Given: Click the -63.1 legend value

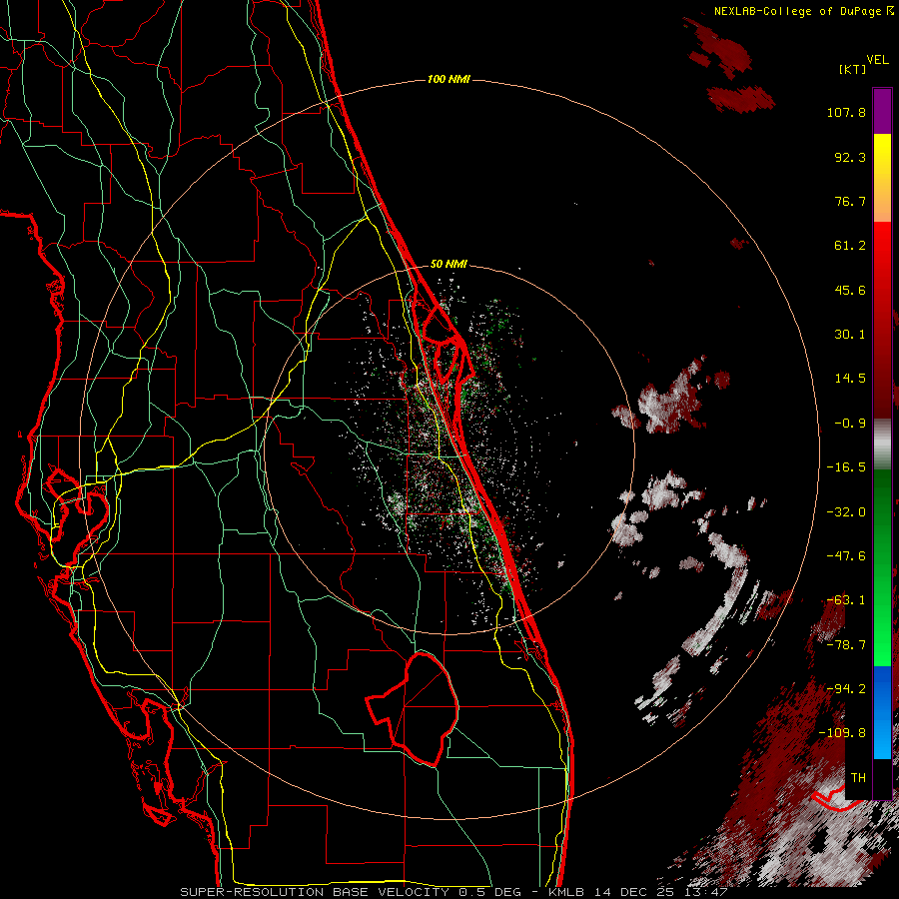Looking at the screenshot, I should click(x=846, y=600).
